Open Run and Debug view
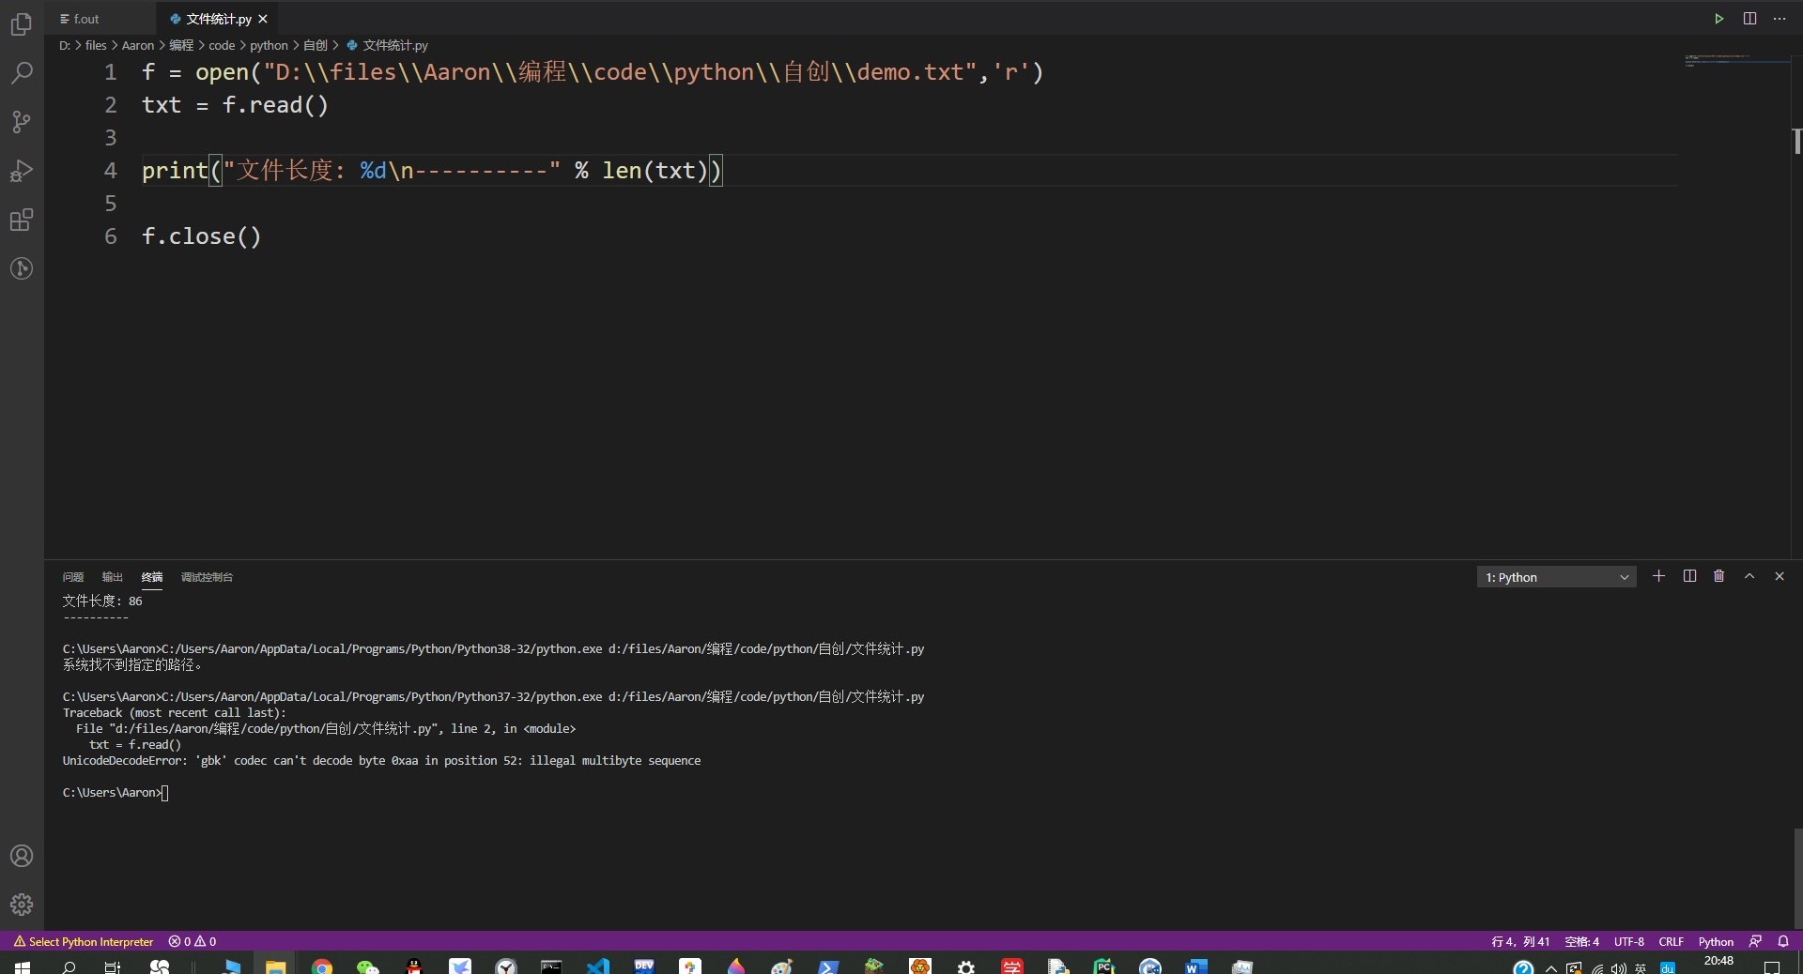Image resolution: width=1803 pixels, height=974 pixels. pos(22,171)
